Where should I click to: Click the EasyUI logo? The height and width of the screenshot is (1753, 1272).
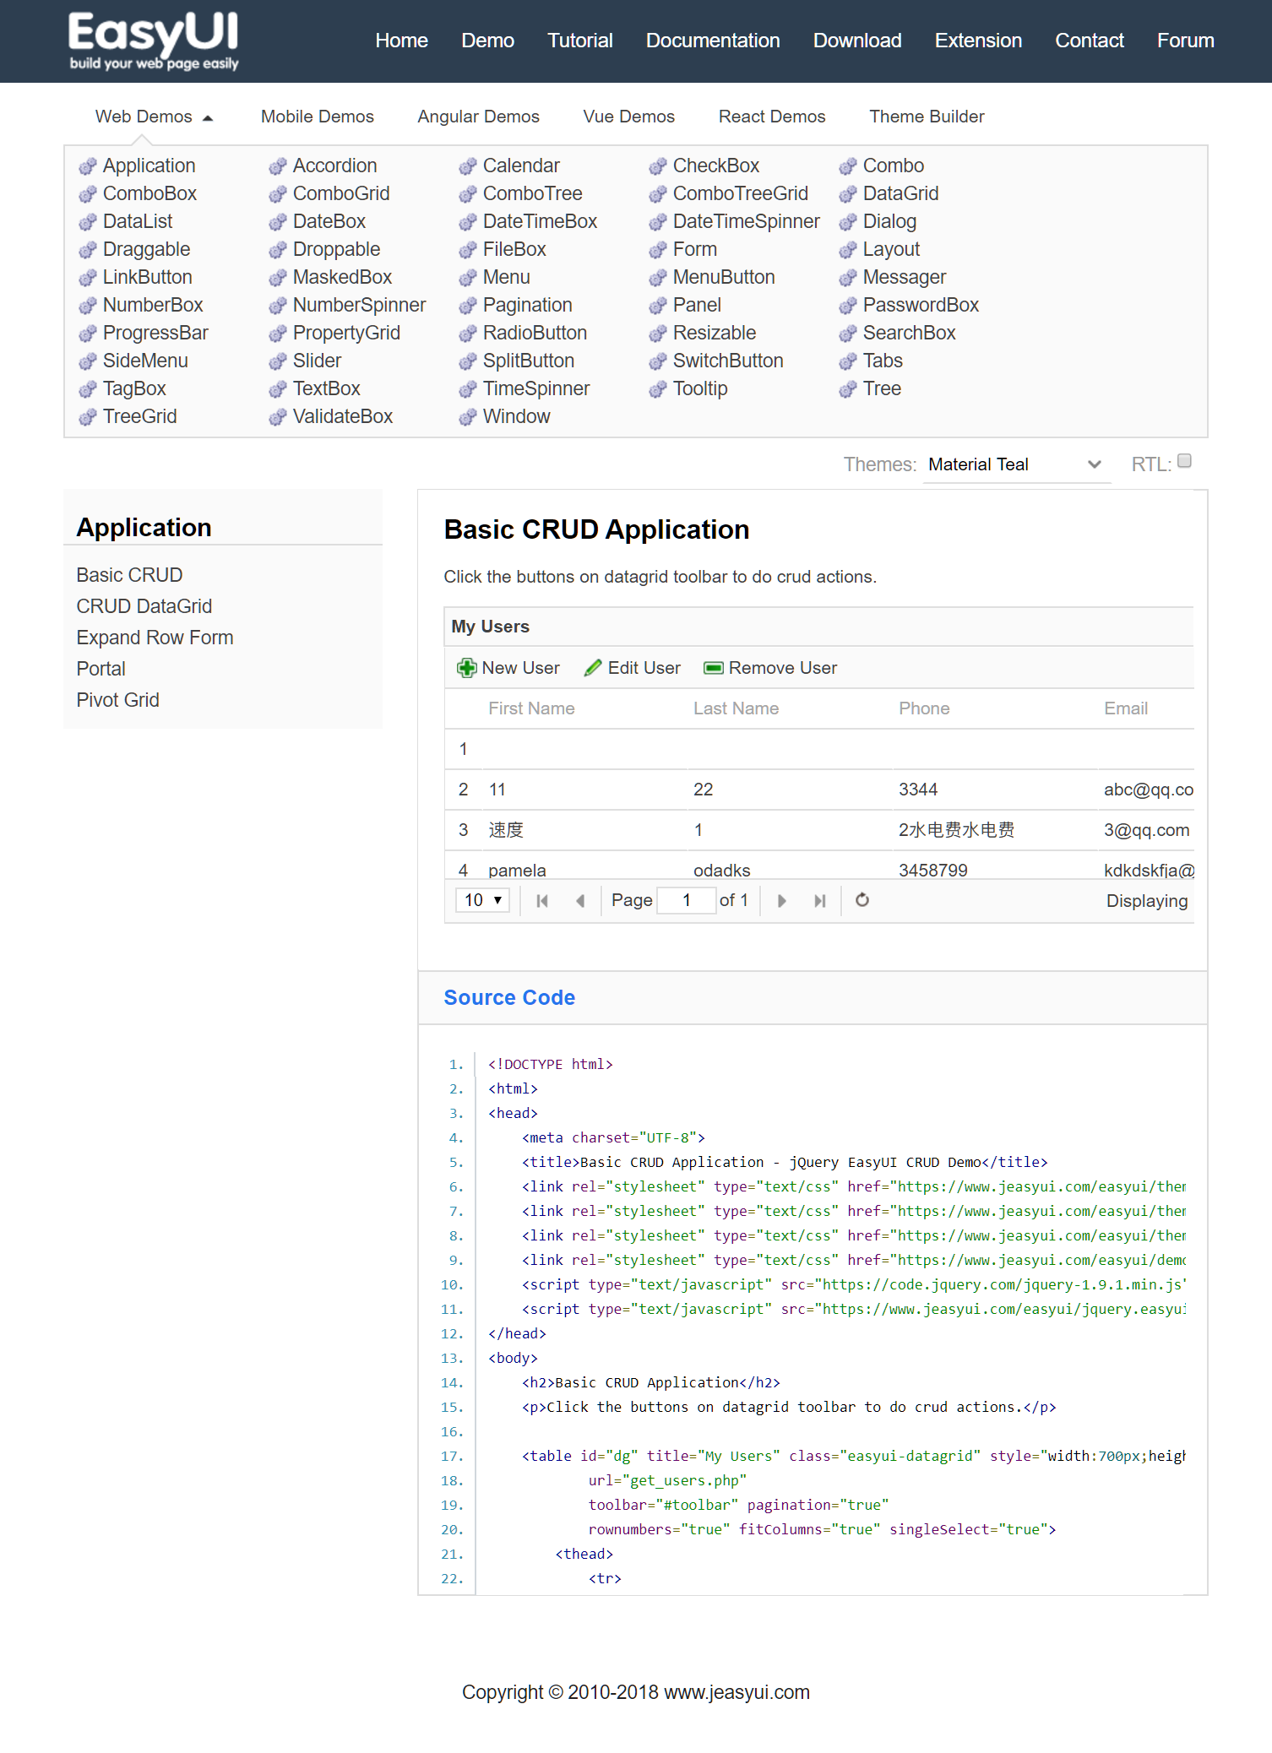coord(154,41)
